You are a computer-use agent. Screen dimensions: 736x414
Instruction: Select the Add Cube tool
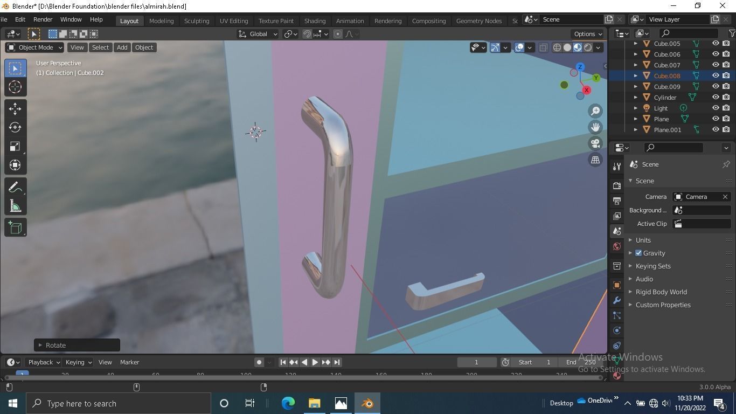15,227
